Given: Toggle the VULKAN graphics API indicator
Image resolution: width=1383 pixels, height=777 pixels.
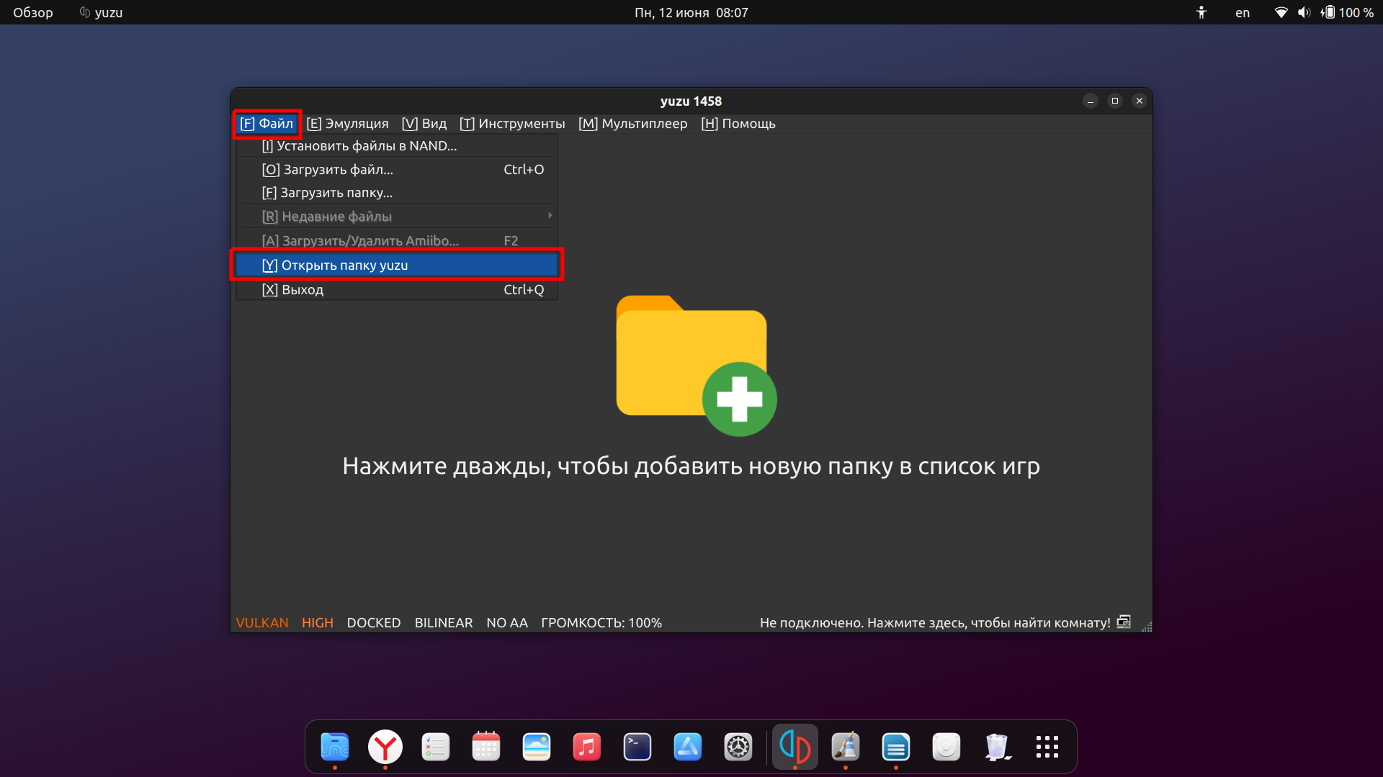Looking at the screenshot, I should point(262,623).
